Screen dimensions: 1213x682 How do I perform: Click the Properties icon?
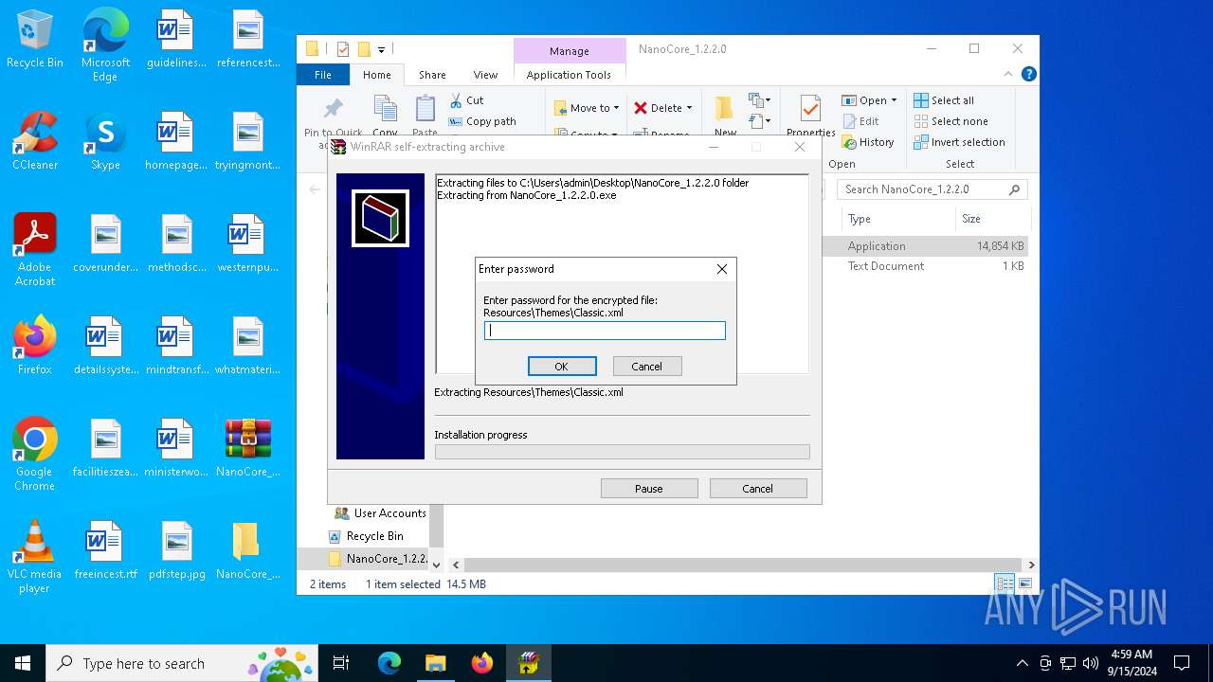pyautogui.click(x=810, y=109)
